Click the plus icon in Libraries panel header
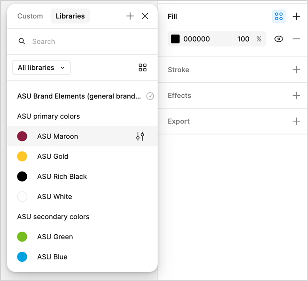Screen dimensions: 308x281 click(130, 16)
